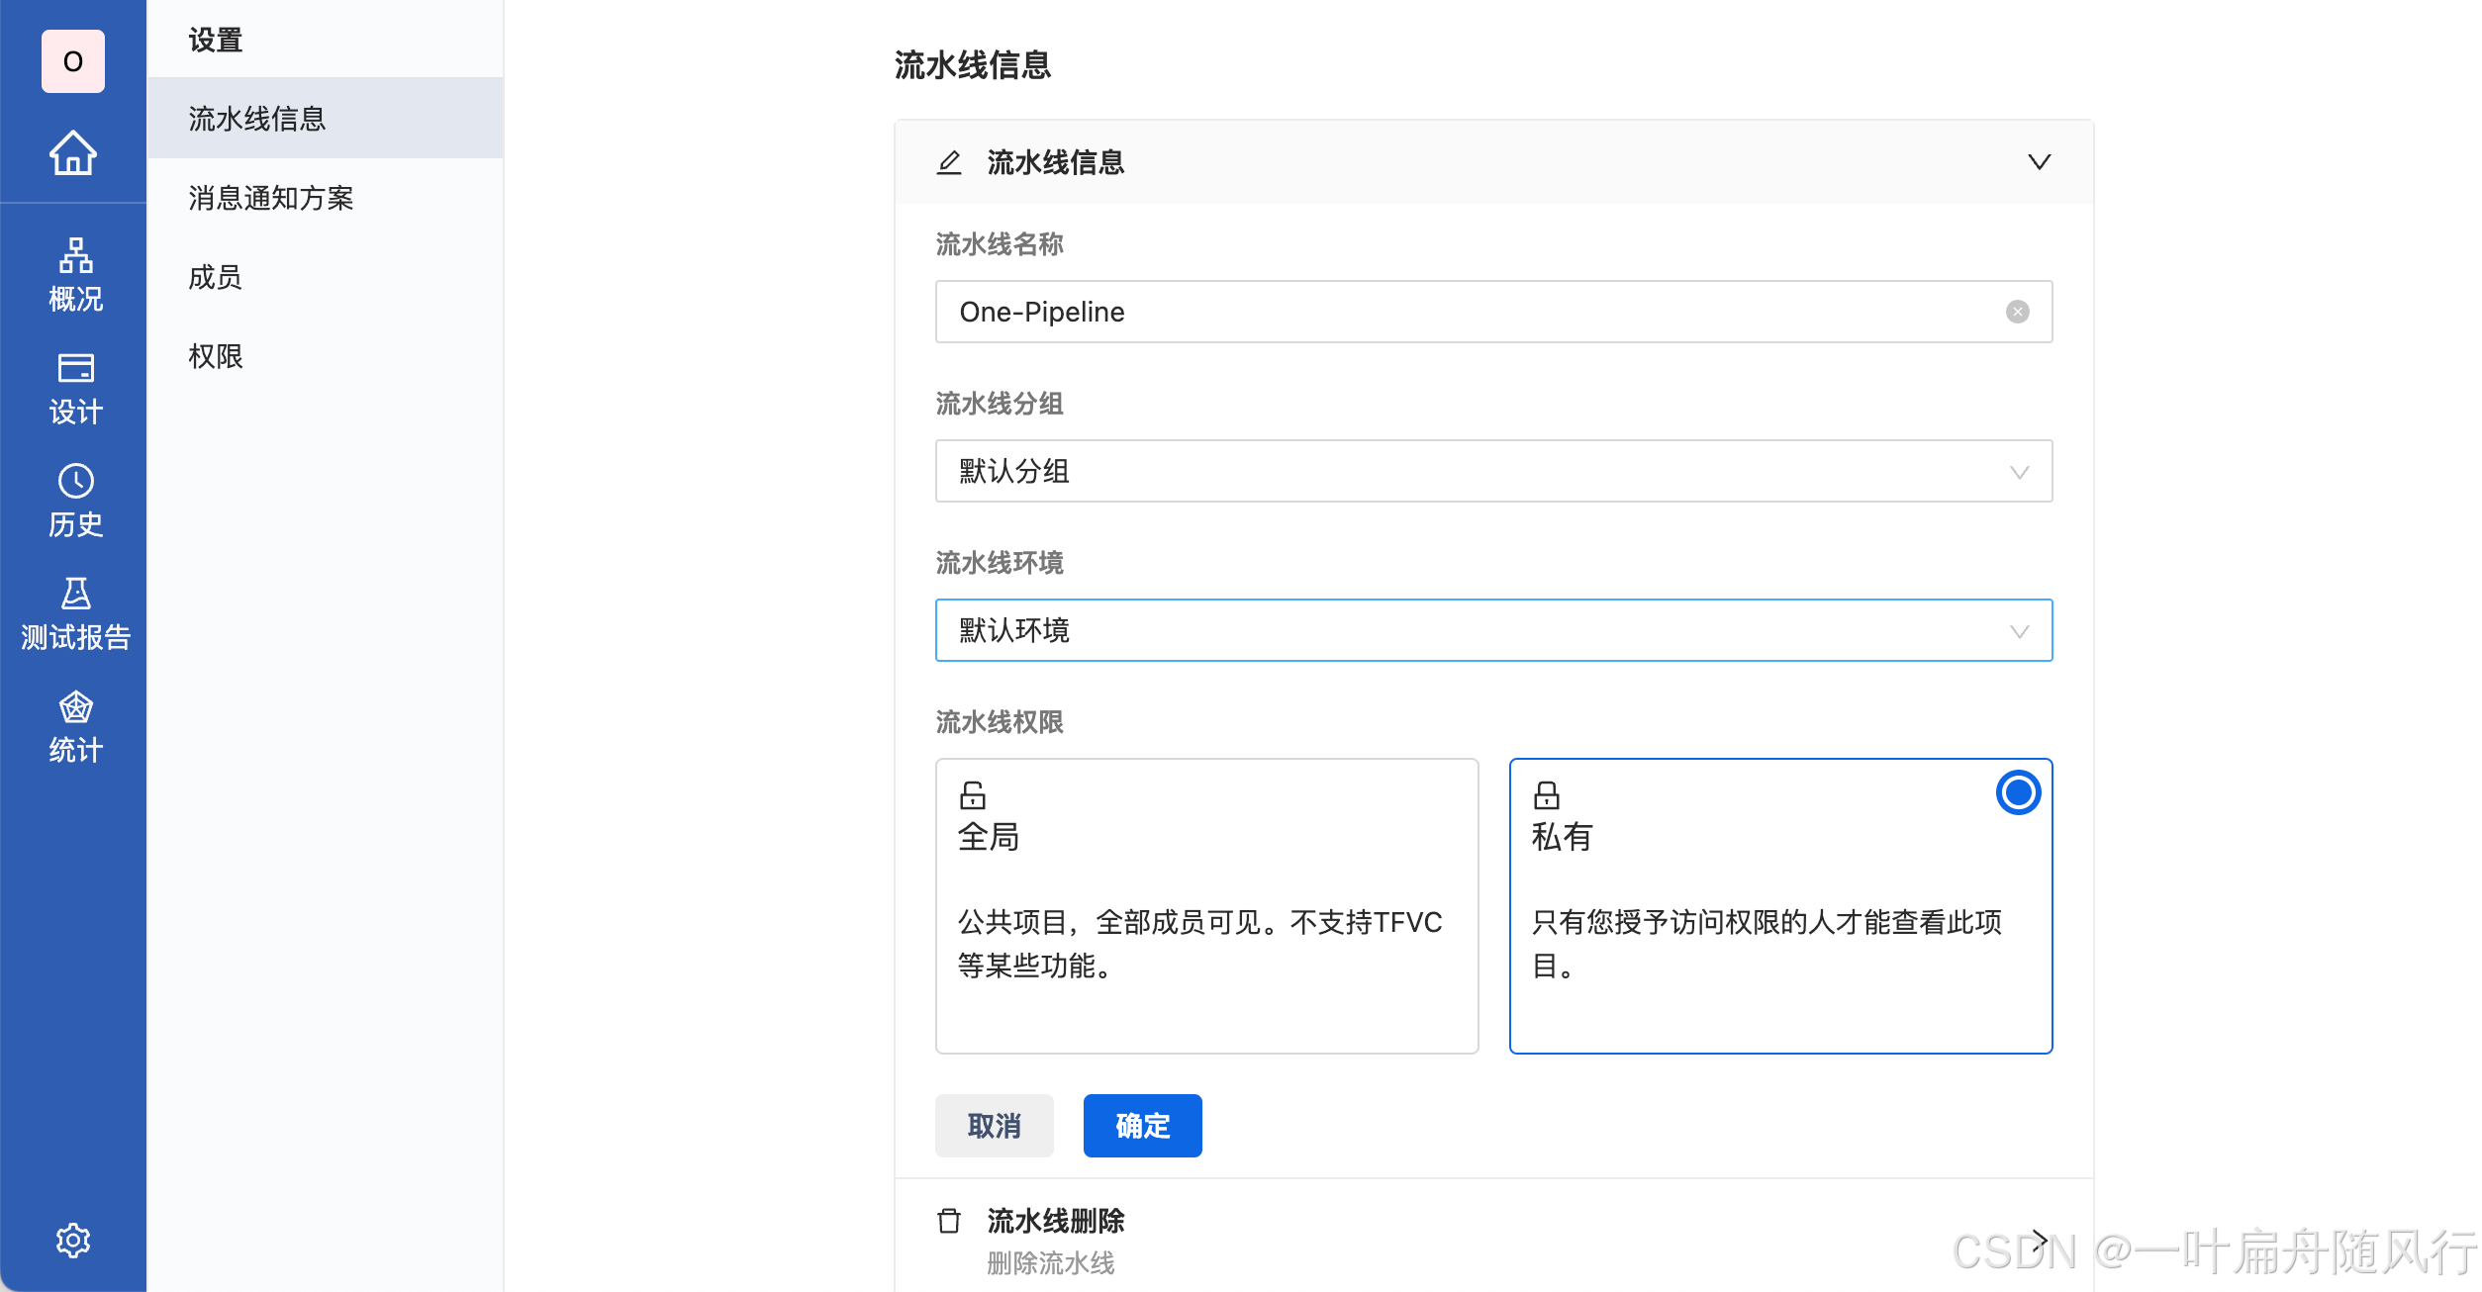This screenshot has height=1292, width=2482.
Task: Choose the 全局 permission card
Action: pyautogui.click(x=1207, y=905)
